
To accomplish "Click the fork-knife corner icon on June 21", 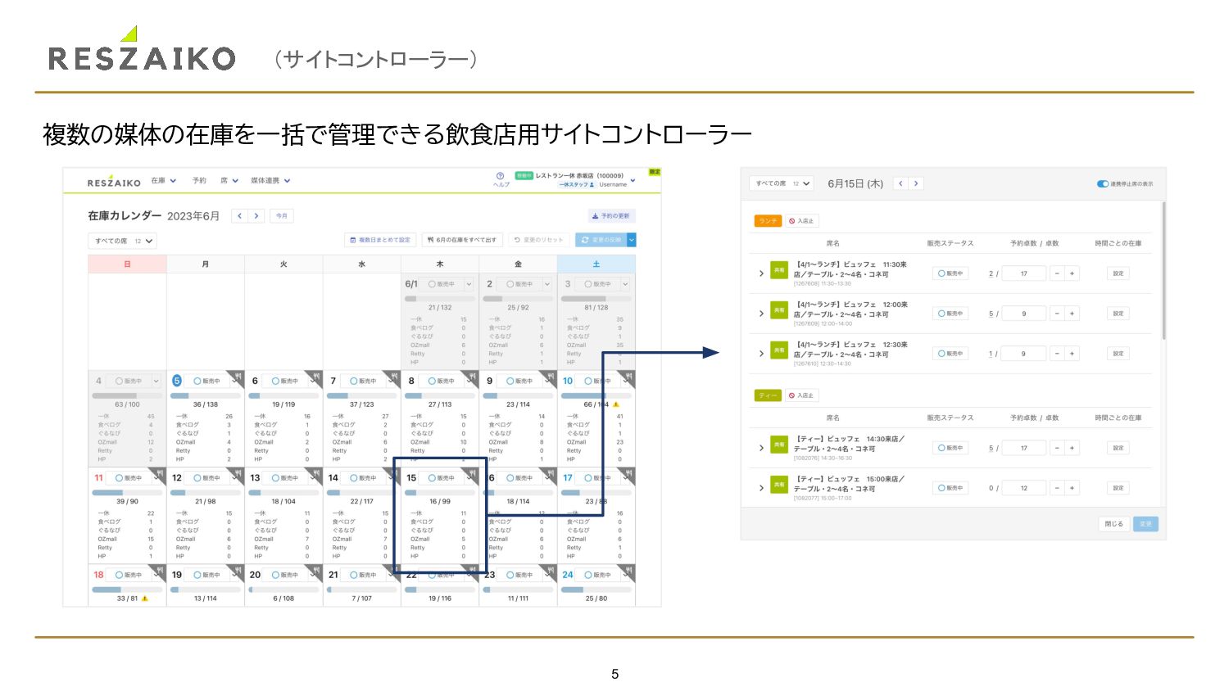I will (394, 571).
